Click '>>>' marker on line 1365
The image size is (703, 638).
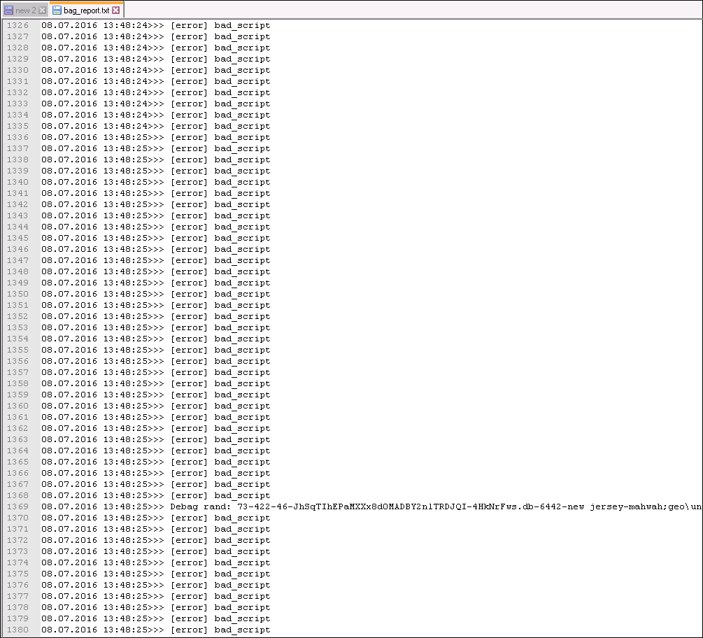[156, 462]
